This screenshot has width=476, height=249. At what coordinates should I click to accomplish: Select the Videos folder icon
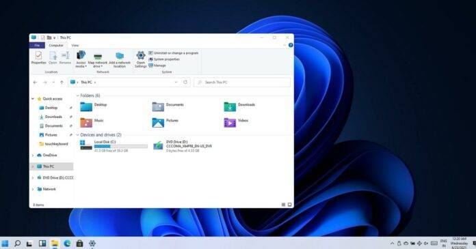(230, 122)
